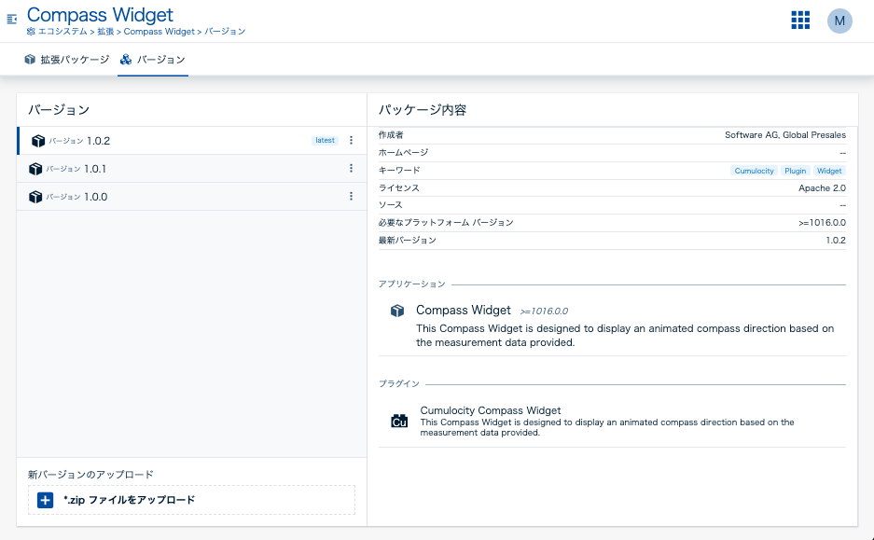This screenshot has width=874, height=540.
Task: Click the Cumulocity Compass Widget plugin name
Action: click(x=491, y=410)
